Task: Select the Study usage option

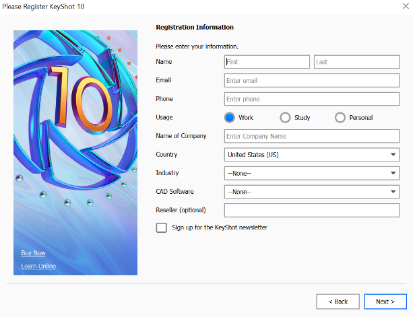Action: point(285,118)
